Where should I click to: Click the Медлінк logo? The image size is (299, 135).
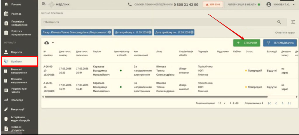(x=59, y=4)
